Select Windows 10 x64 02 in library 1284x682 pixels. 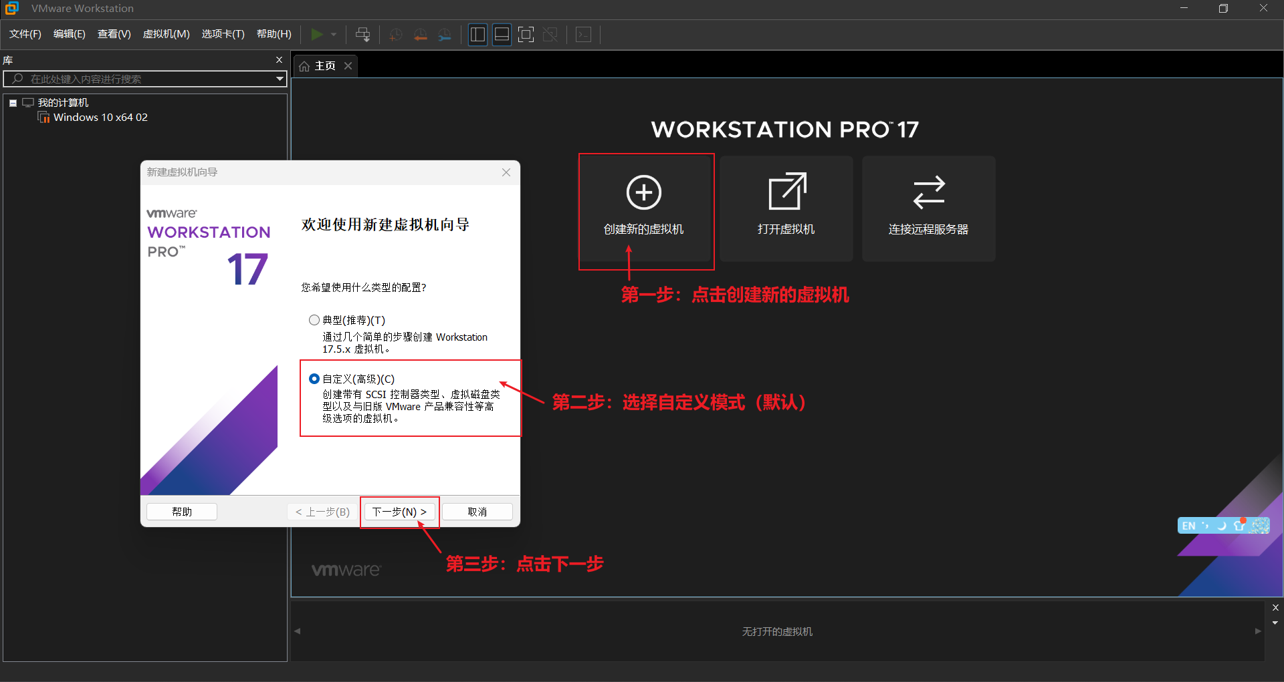click(100, 118)
